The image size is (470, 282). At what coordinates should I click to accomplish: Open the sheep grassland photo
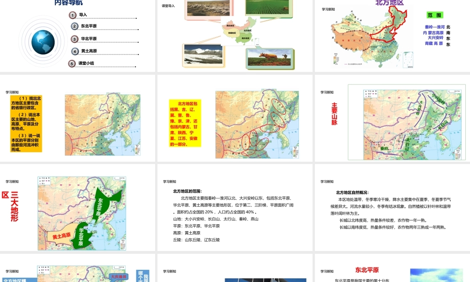tap(208, 8)
